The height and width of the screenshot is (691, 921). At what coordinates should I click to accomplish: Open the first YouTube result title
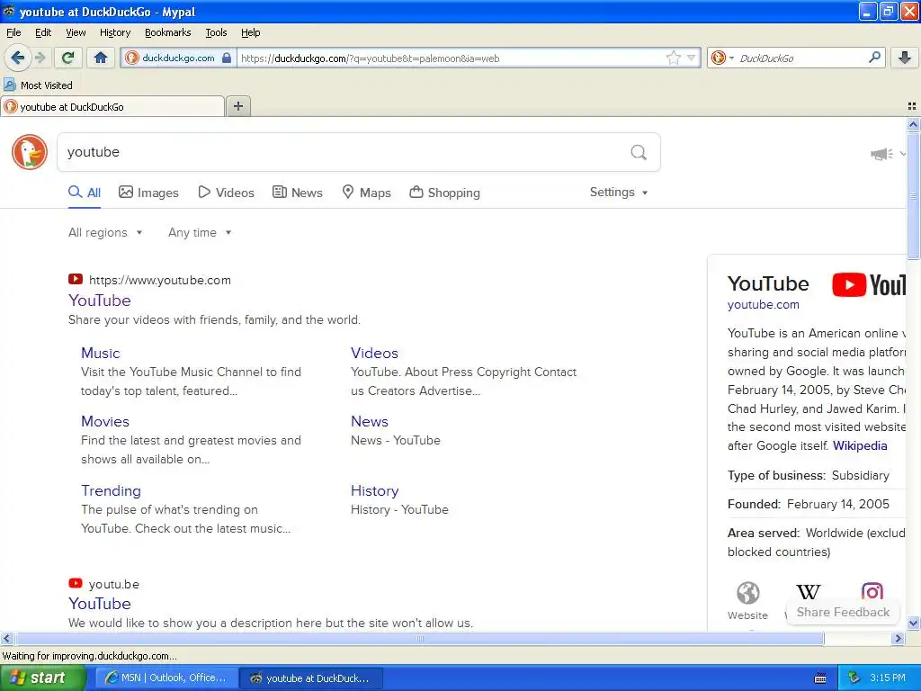pos(99,301)
